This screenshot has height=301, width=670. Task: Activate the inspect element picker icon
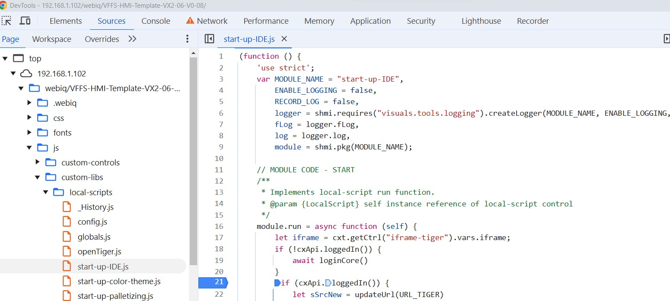point(6,21)
